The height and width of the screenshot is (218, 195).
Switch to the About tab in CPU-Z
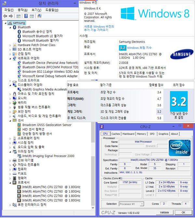(175, 134)
